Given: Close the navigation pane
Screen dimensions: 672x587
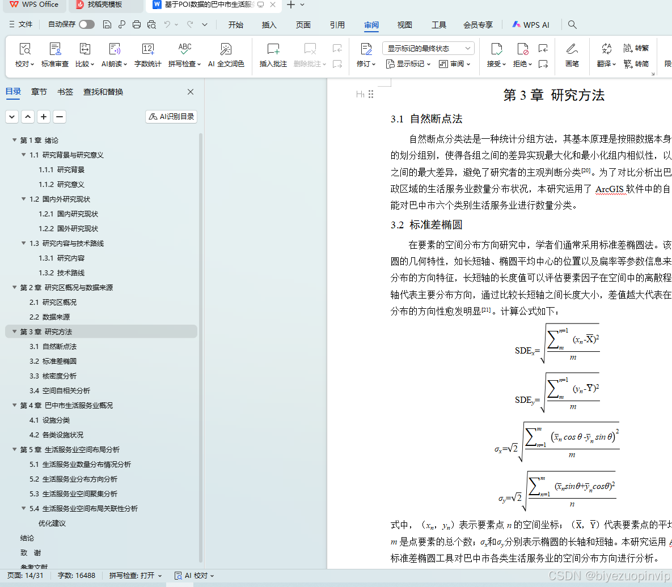Looking at the screenshot, I should coord(191,92).
